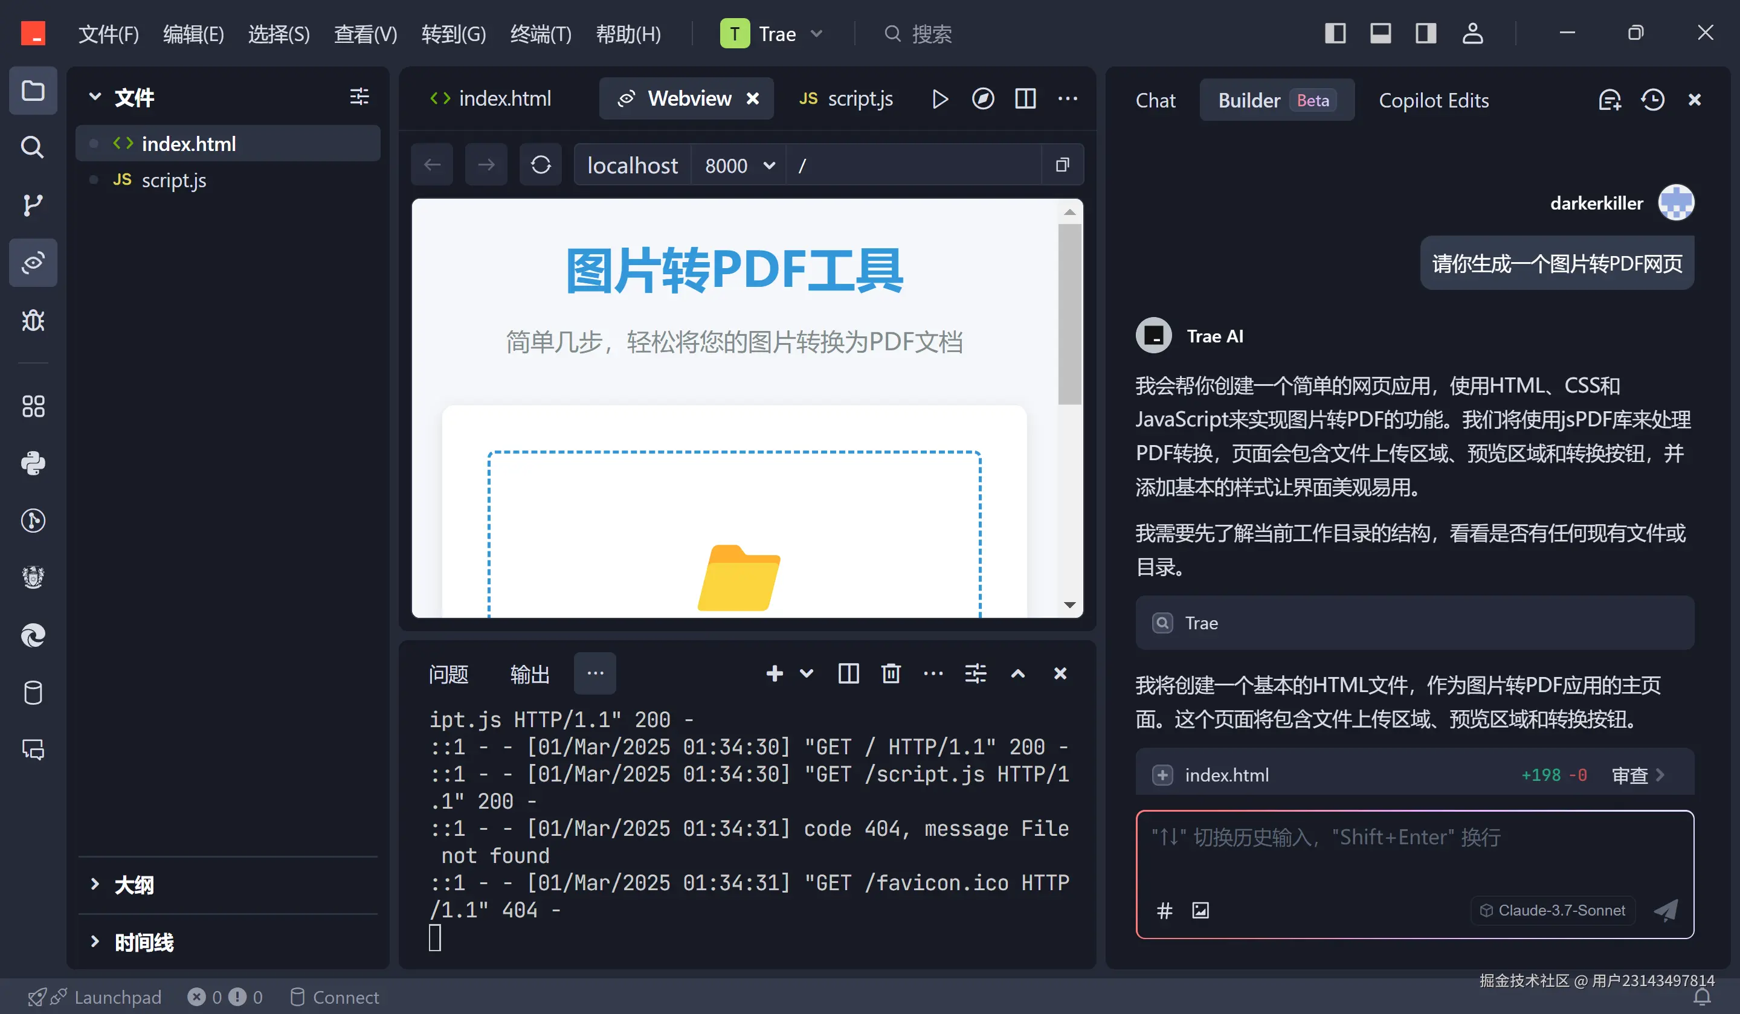
Task: Attach an image in the chat input
Action: click(x=1200, y=911)
